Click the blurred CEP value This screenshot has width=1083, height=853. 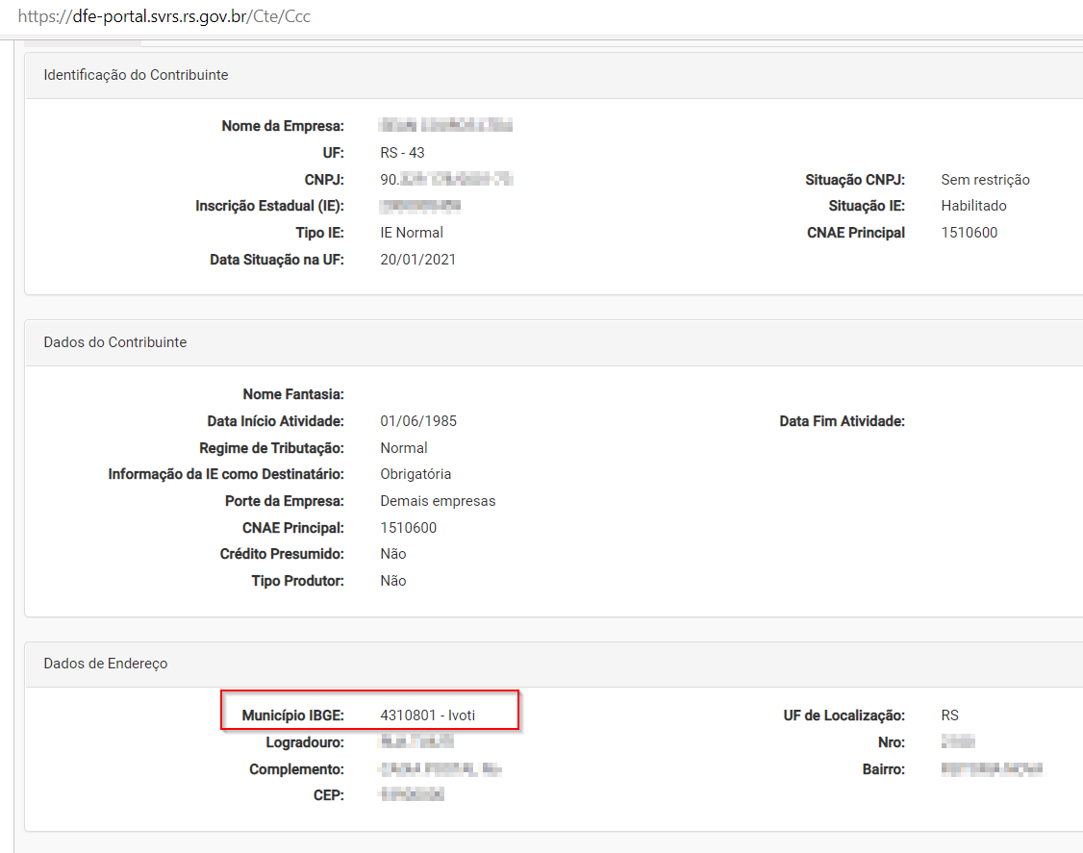coord(412,795)
